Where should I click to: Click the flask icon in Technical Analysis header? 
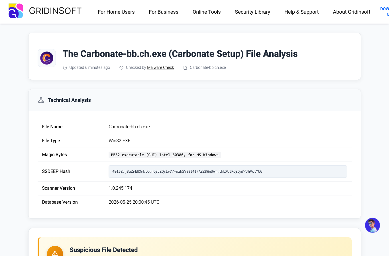[x=41, y=100]
